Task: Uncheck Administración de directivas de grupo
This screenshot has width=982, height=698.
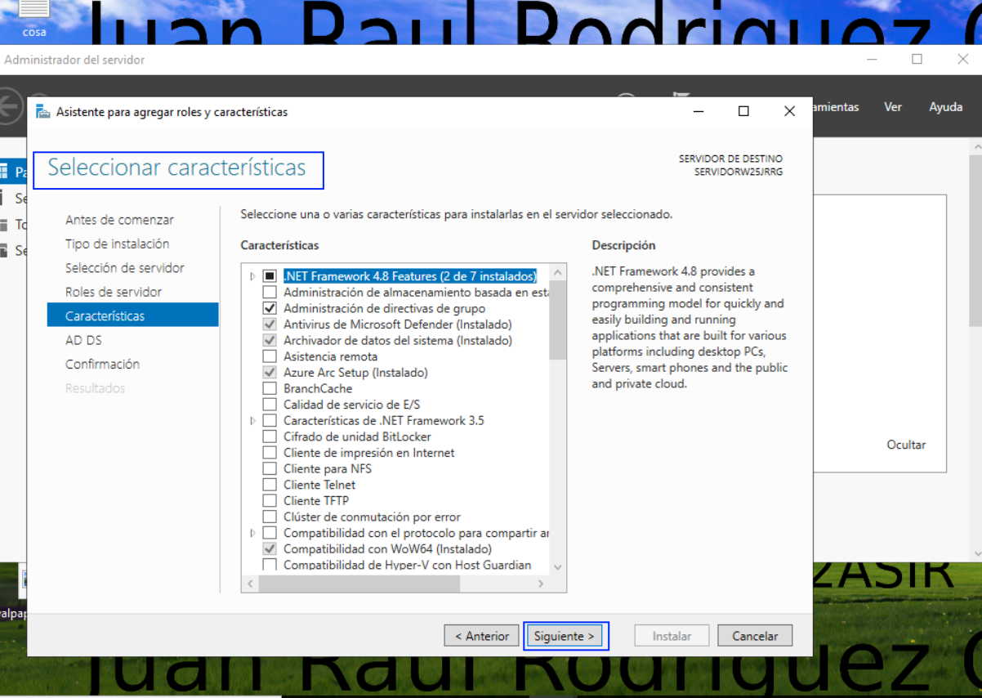Action: (270, 308)
